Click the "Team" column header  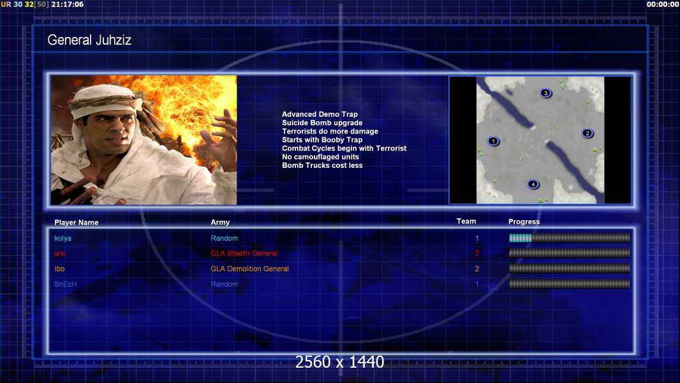coord(466,222)
